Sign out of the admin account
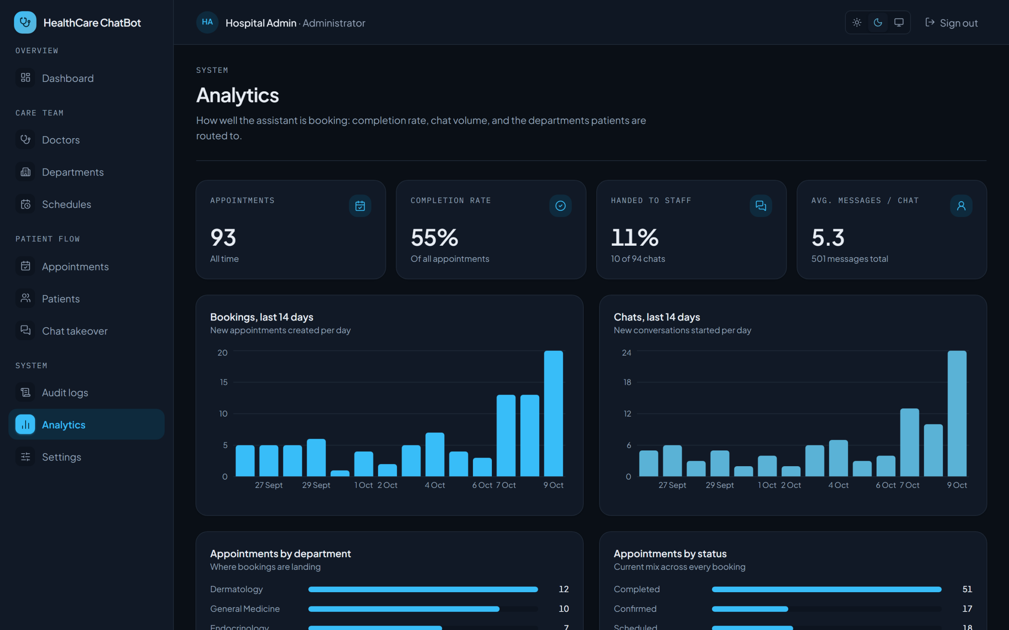1009x630 pixels. [952, 23]
